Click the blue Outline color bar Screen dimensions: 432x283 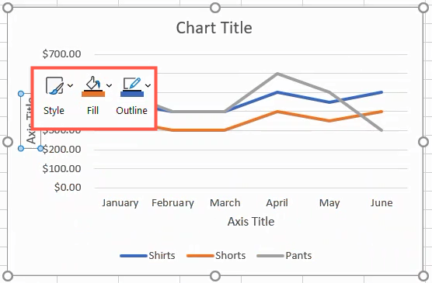pos(132,94)
